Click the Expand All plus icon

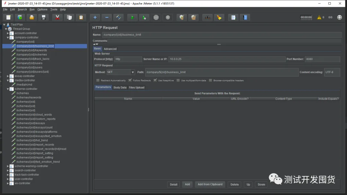coord(95,17)
